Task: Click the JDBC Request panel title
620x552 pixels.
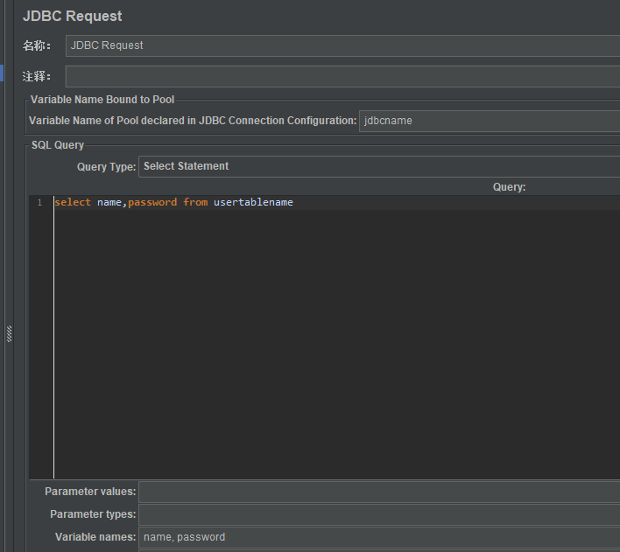Action: (x=73, y=16)
